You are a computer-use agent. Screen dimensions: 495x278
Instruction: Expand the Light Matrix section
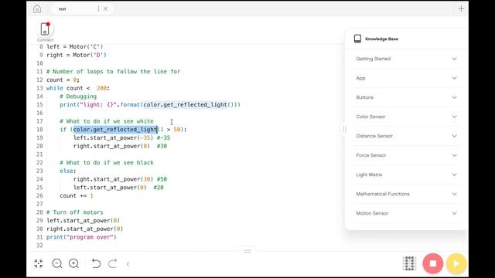(x=406, y=175)
